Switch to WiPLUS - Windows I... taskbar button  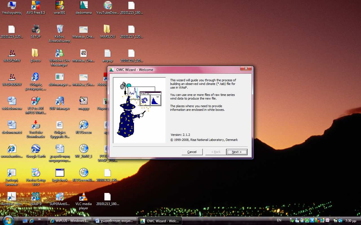(70, 221)
